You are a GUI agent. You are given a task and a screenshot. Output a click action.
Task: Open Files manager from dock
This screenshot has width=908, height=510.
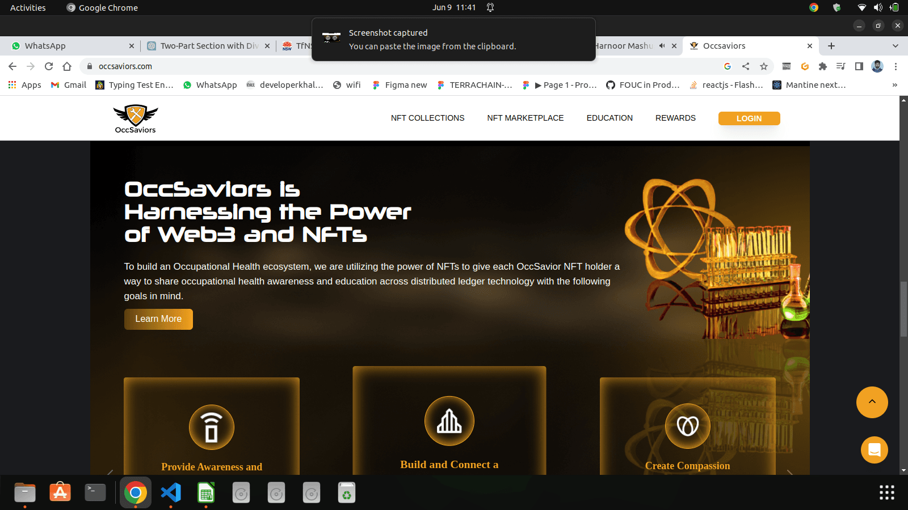tap(25, 492)
